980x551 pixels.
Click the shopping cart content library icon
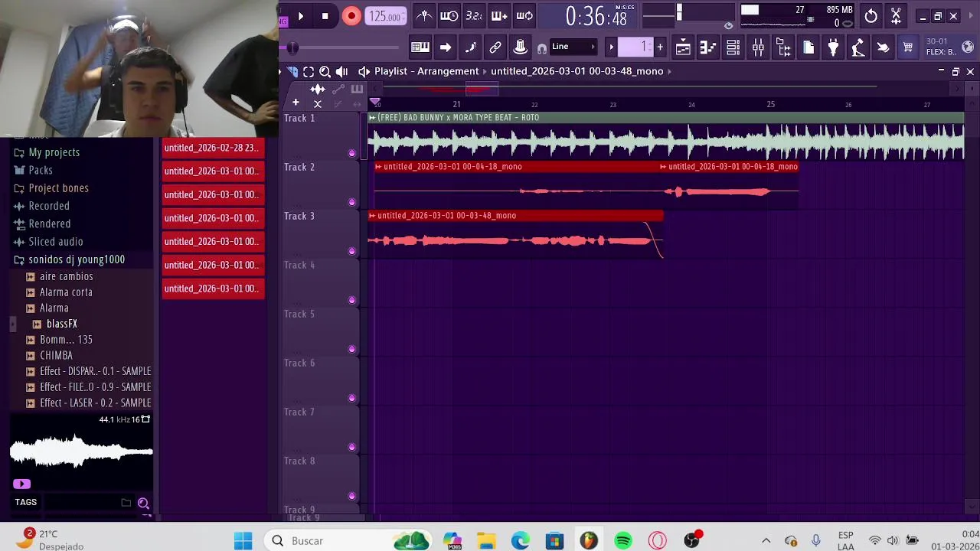coord(908,47)
